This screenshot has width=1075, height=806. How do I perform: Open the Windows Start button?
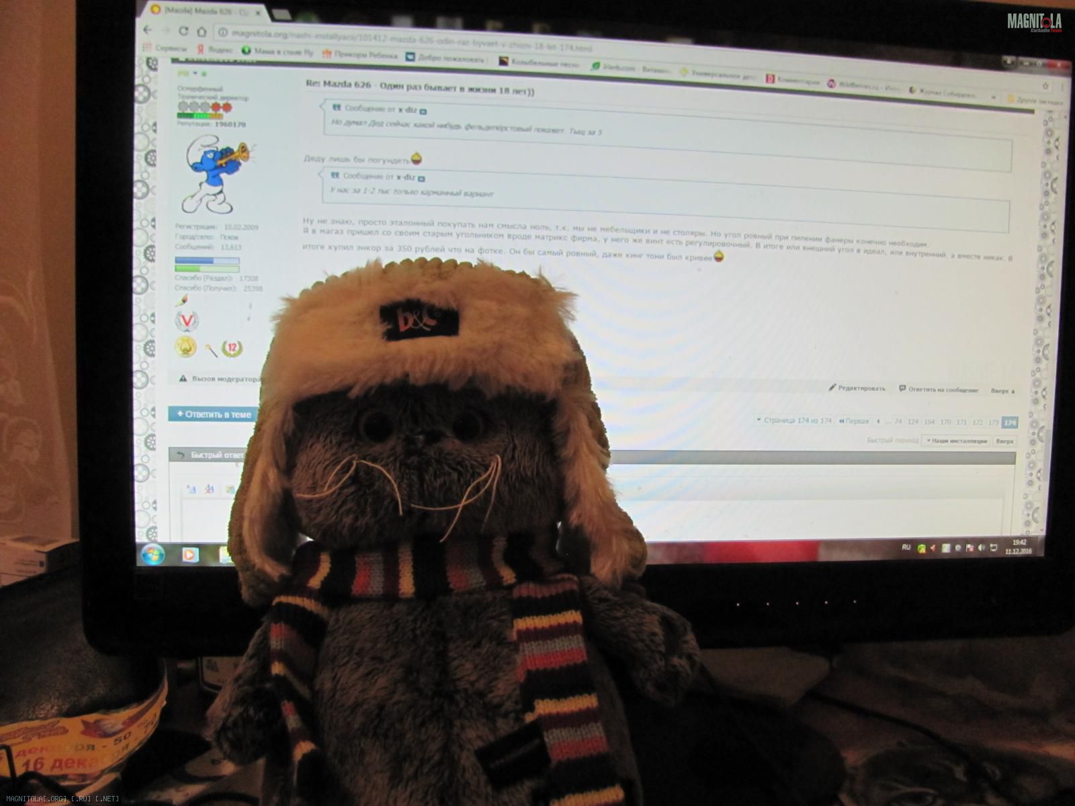point(153,555)
